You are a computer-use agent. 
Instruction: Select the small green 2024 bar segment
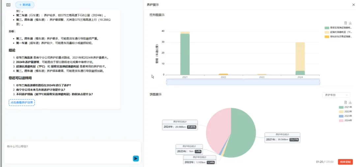[x=300, y=73]
